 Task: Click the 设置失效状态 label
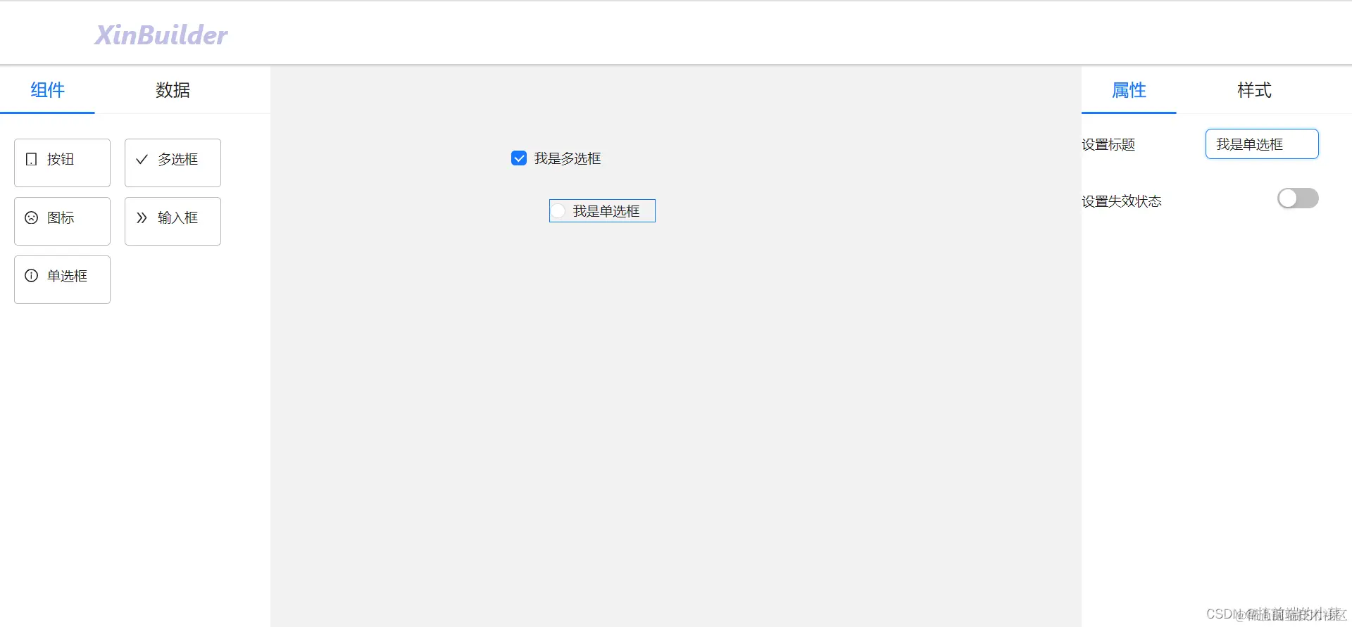[1122, 201]
